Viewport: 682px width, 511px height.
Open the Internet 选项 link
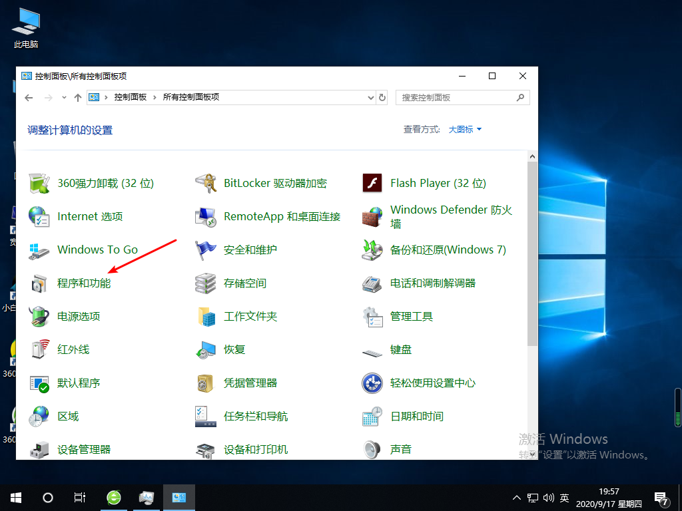click(x=90, y=217)
